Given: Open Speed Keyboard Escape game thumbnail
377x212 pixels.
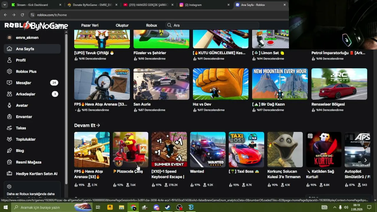Looking at the screenshot, I should point(169,150).
